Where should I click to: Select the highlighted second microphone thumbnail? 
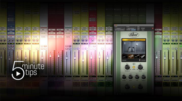[131, 56]
